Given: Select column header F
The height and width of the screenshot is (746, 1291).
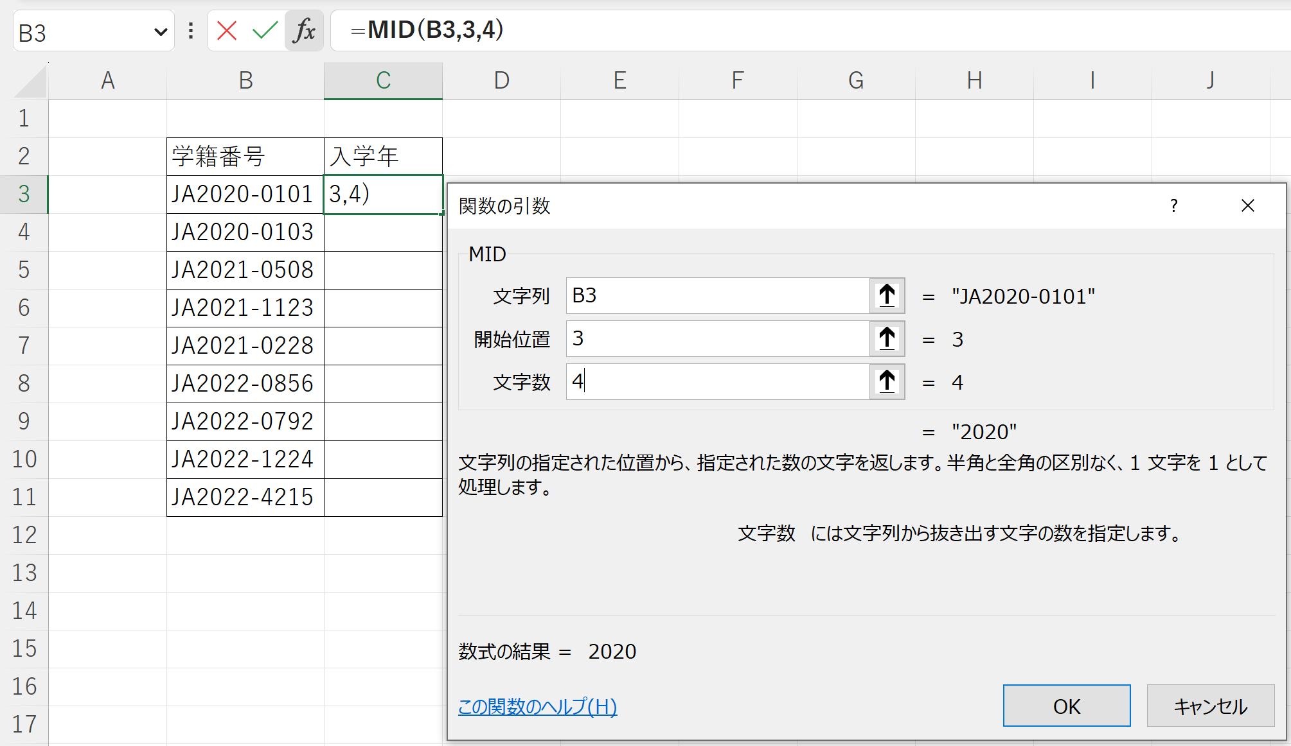Looking at the screenshot, I should [x=737, y=80].
